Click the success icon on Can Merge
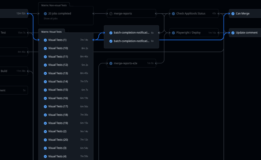The image size is (261, 160). click(233, 14)
